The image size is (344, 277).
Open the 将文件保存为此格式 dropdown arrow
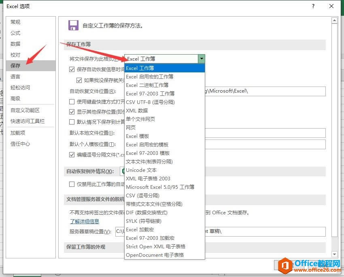(x=202, y=59)
